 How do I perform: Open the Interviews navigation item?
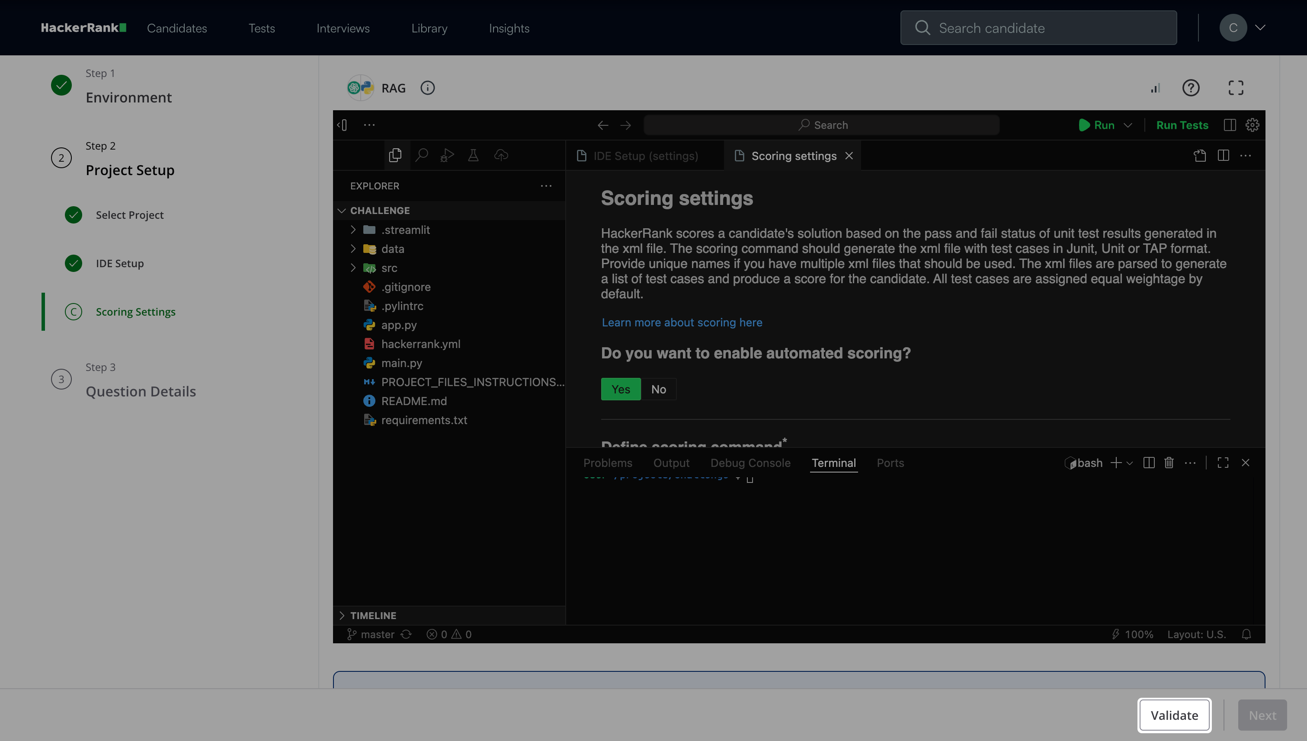coord(343,28)
